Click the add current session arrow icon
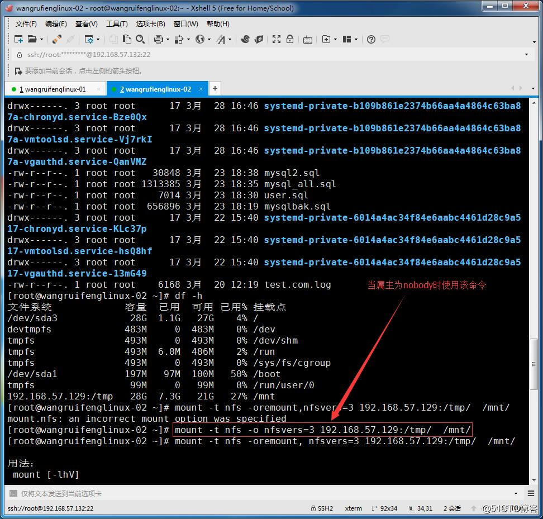This screenshot has width=543, height=519. coord(18,71)
